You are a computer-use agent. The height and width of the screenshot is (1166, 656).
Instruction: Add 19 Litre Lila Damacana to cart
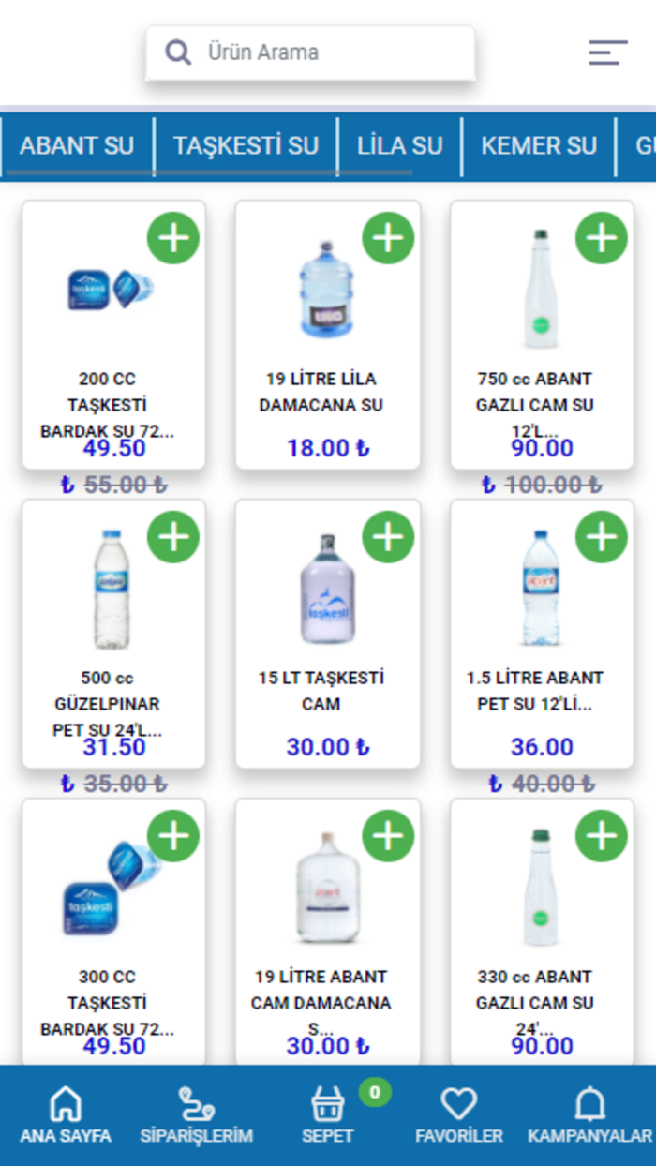coord(388,238)
